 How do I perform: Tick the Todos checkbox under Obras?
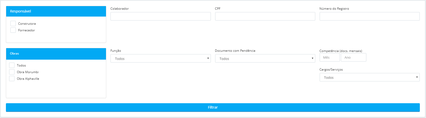click(x=12, y=65)
